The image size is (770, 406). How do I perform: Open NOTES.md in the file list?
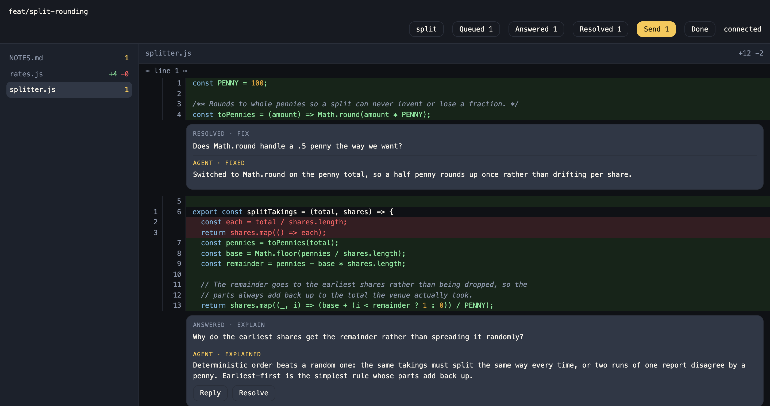pos(69,58)
